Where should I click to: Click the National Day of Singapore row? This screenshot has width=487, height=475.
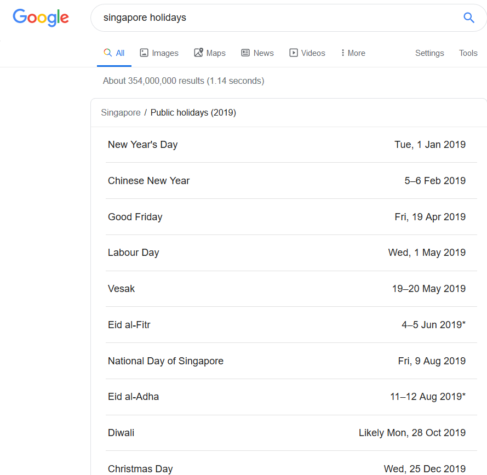coord(291,360)
